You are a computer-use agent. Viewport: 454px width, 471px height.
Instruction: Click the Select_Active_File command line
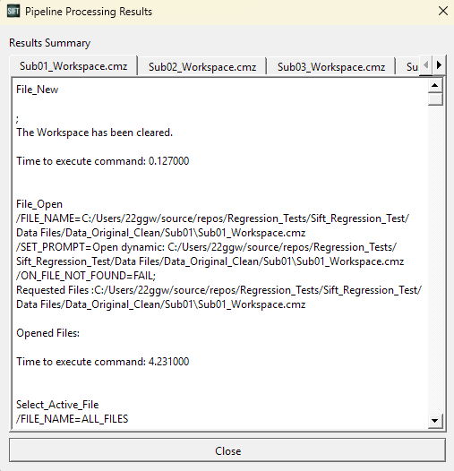pos(57,405)
